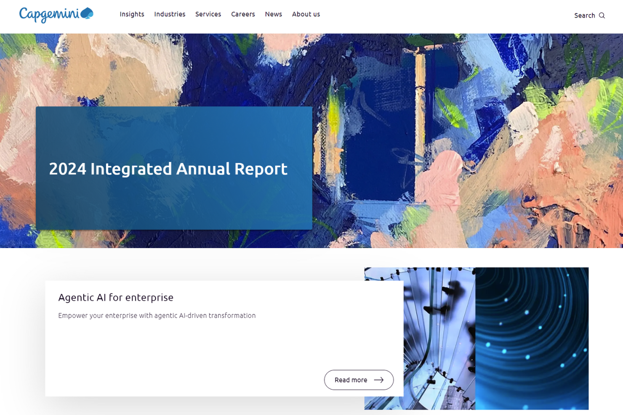Expand the About us menu

[x=306, y=14]
